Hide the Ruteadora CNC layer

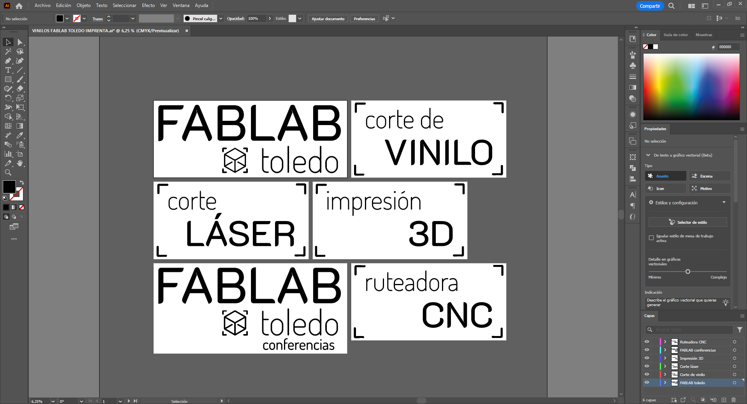[647, 342]
